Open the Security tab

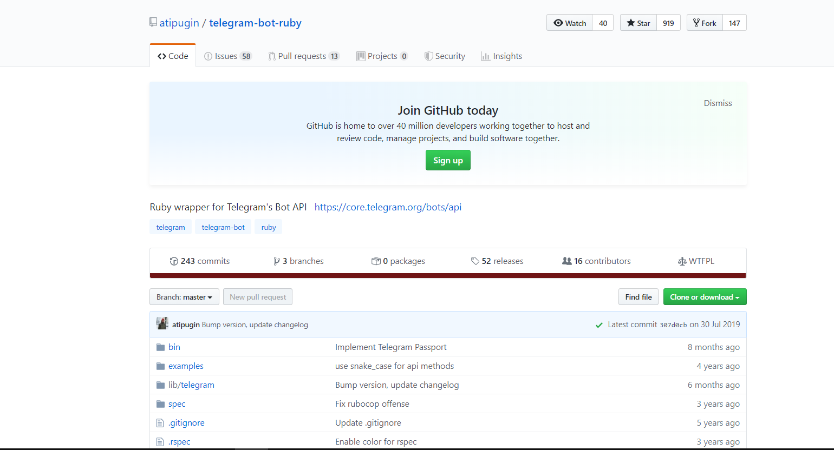(x=445, y=56)
